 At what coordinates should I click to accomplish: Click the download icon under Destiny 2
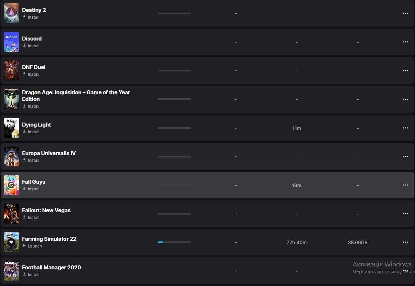[x=24, y=17]
